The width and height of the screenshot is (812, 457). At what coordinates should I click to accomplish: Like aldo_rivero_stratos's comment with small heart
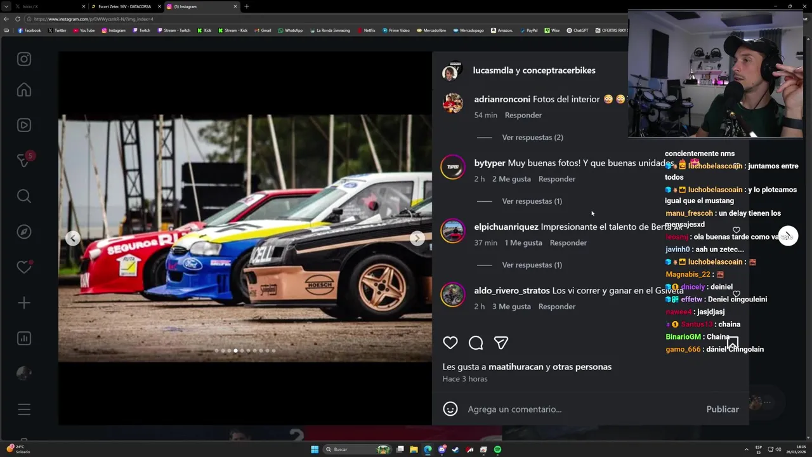[736, 294]
